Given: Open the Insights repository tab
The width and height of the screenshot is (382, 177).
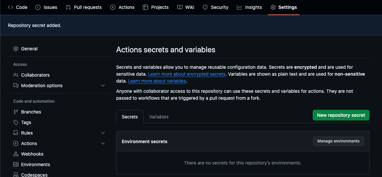Looking at the screenshot, I should [249, 7].
